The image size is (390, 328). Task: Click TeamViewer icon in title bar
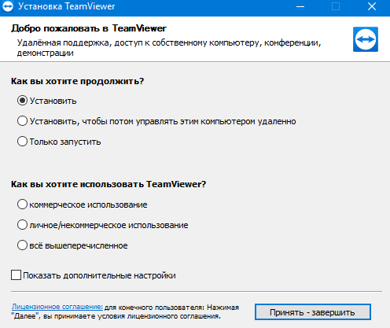8,6
